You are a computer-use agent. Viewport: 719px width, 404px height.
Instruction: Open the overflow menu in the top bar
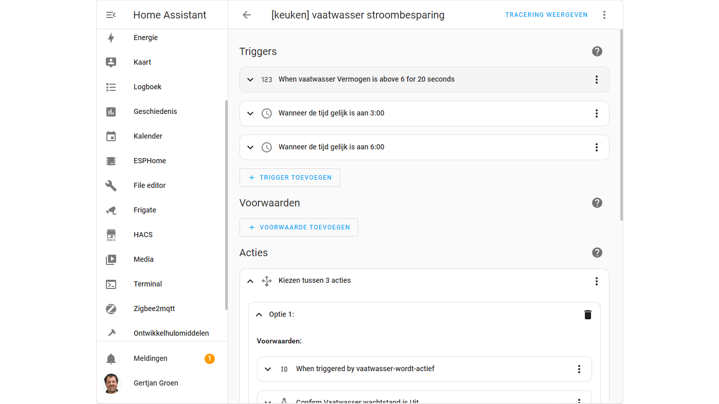coord(604,15)
